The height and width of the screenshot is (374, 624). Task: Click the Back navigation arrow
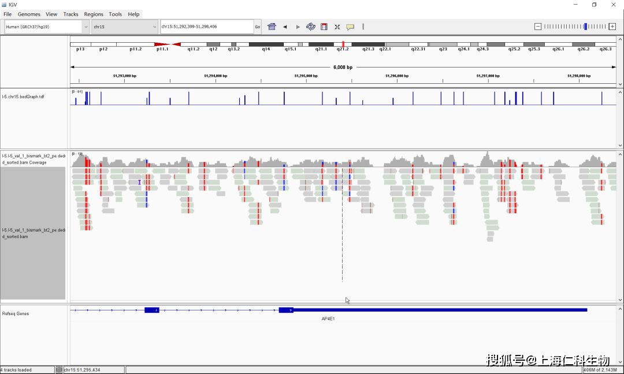point(285,27)
